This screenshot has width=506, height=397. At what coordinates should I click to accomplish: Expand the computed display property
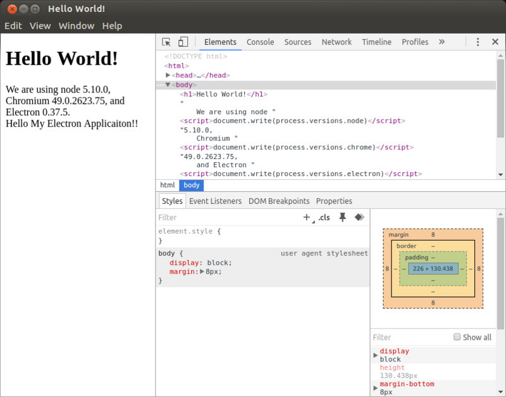(x=376, y=355)
